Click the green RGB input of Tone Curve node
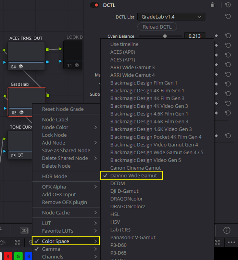Viewport: 238px width, 260px height. click(5, 139)
